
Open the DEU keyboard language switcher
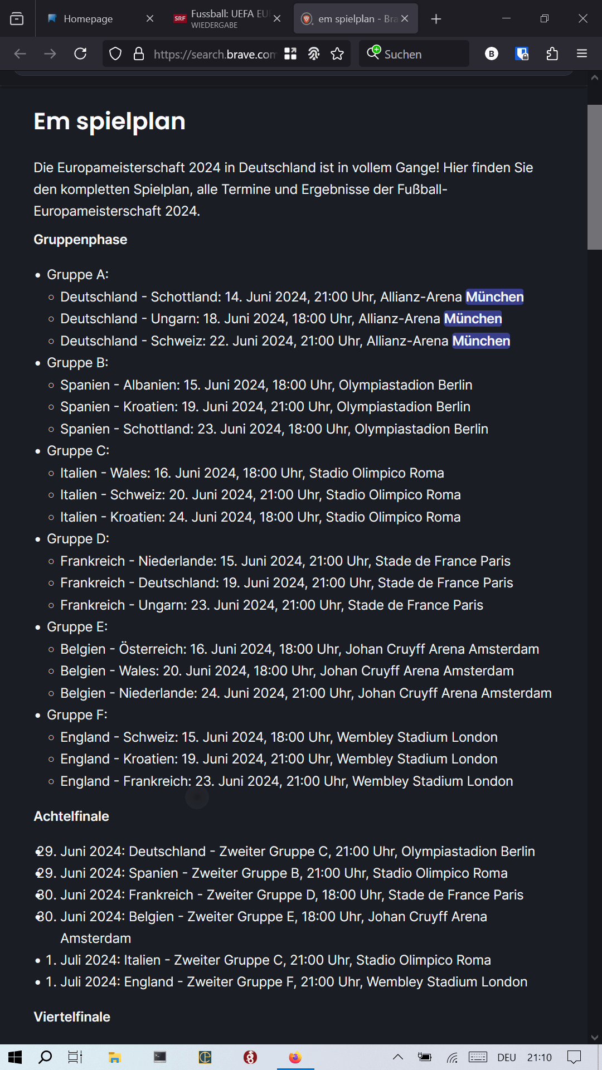pyautogui.click(x=507, y=1057)
